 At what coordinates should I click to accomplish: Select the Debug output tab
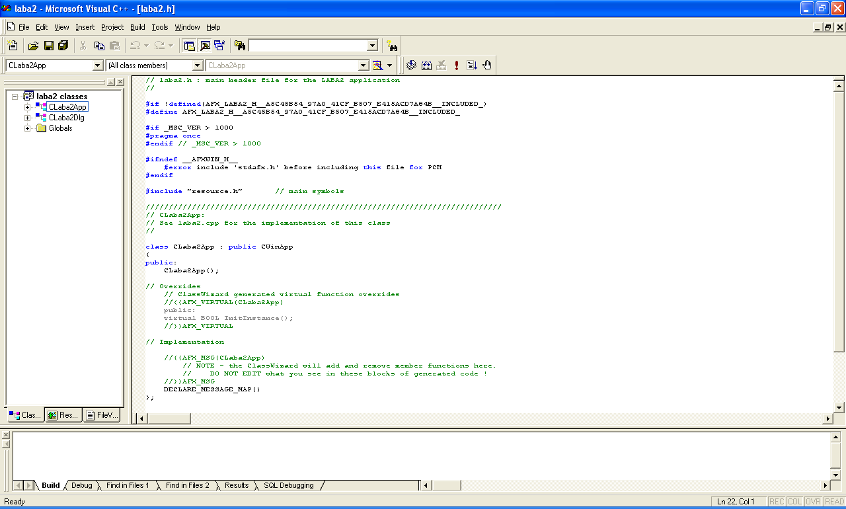pos(82,485)
